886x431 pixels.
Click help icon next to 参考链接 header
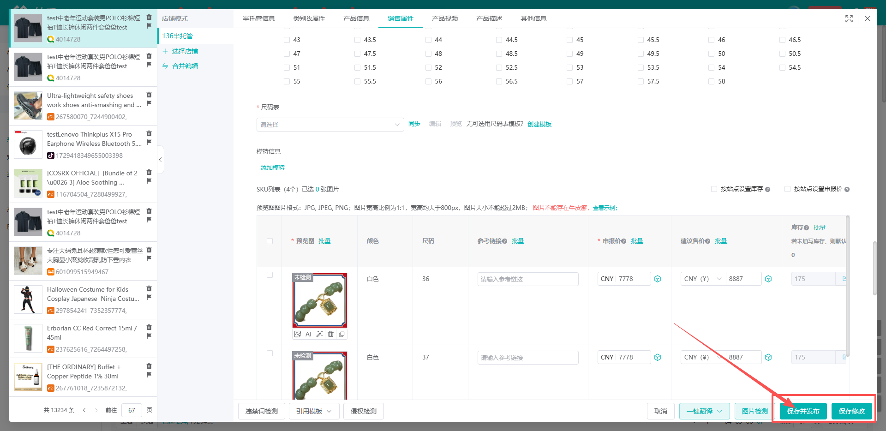pyautogui.click(x=504, y=241)
